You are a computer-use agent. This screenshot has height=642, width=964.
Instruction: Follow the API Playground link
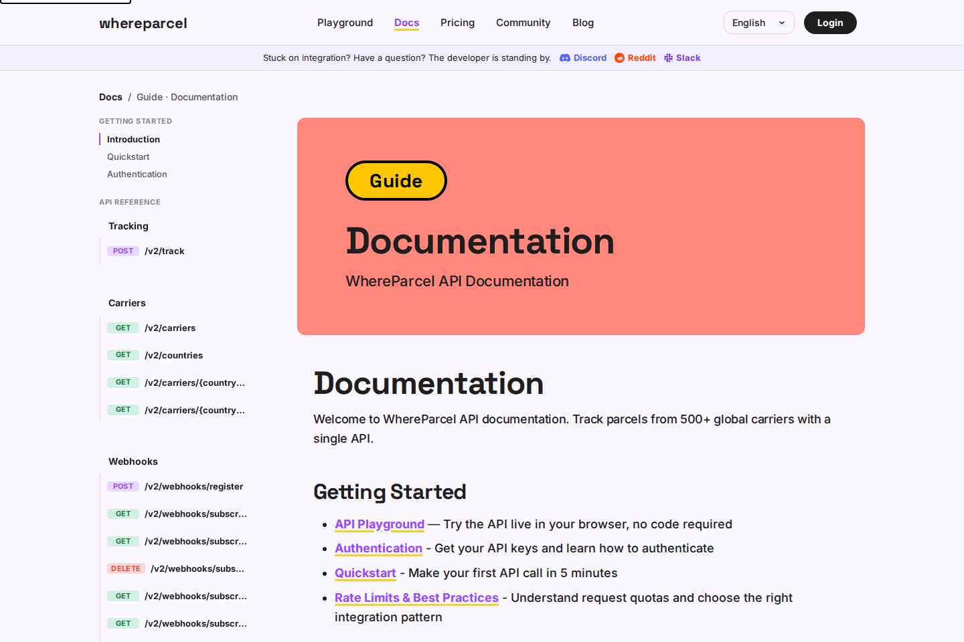coord(380,524)
